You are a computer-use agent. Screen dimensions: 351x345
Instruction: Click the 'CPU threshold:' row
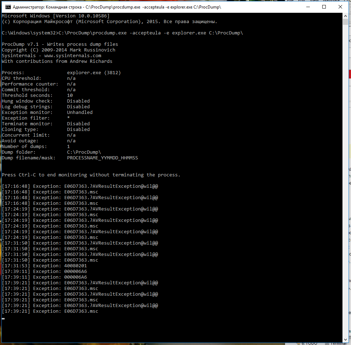pos(38,78)
